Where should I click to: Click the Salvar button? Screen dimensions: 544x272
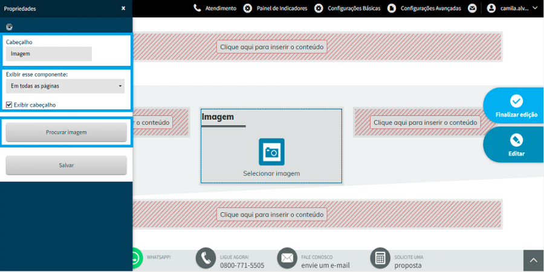pyautogui.click(x=66, y=165)
